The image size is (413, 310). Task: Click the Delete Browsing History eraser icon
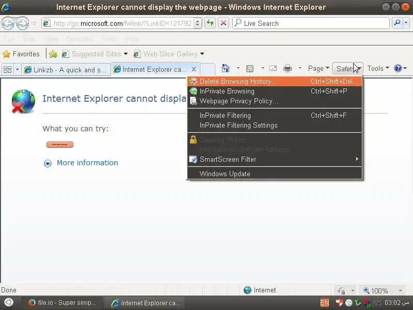(x=193, y=82)
